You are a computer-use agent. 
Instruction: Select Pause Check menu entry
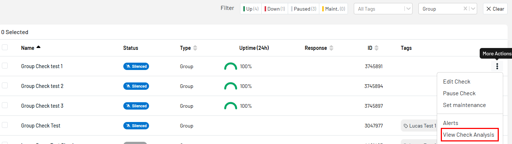(459, 93)
